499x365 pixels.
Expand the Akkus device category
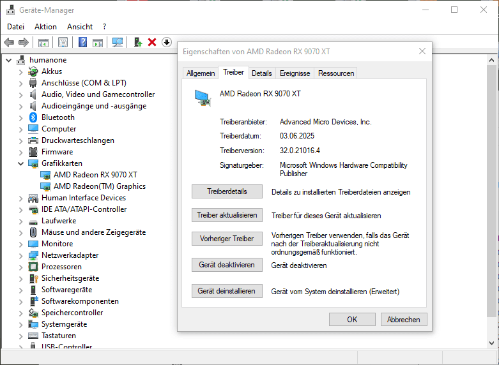point(20,71)
